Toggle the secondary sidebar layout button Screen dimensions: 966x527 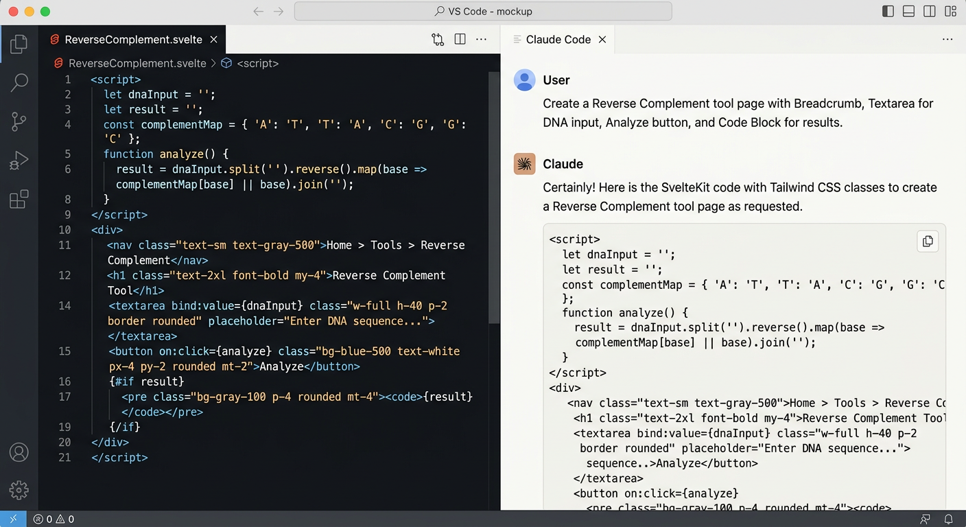click(x=929, y=12)
